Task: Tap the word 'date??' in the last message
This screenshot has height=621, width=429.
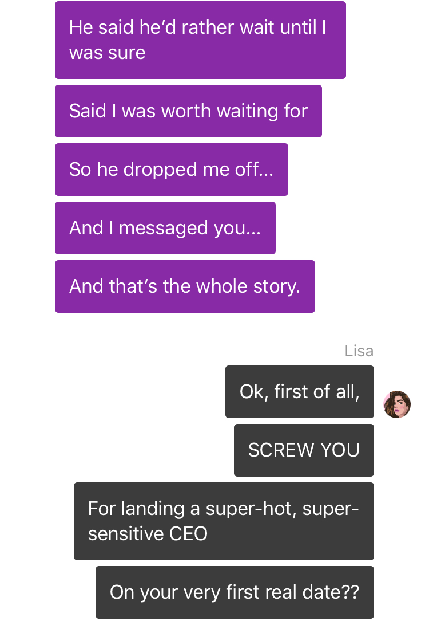Action: pos(331,592)
